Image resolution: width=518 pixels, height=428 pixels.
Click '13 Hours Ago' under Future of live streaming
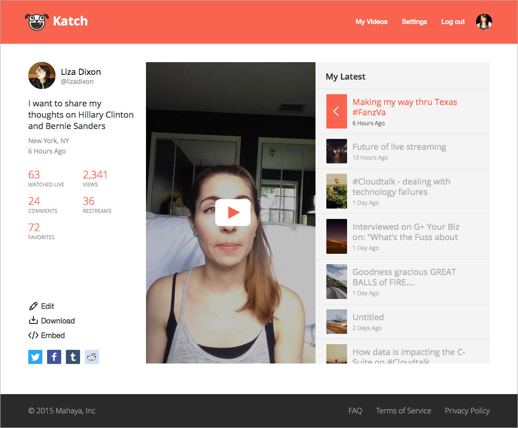click(370, 158)
